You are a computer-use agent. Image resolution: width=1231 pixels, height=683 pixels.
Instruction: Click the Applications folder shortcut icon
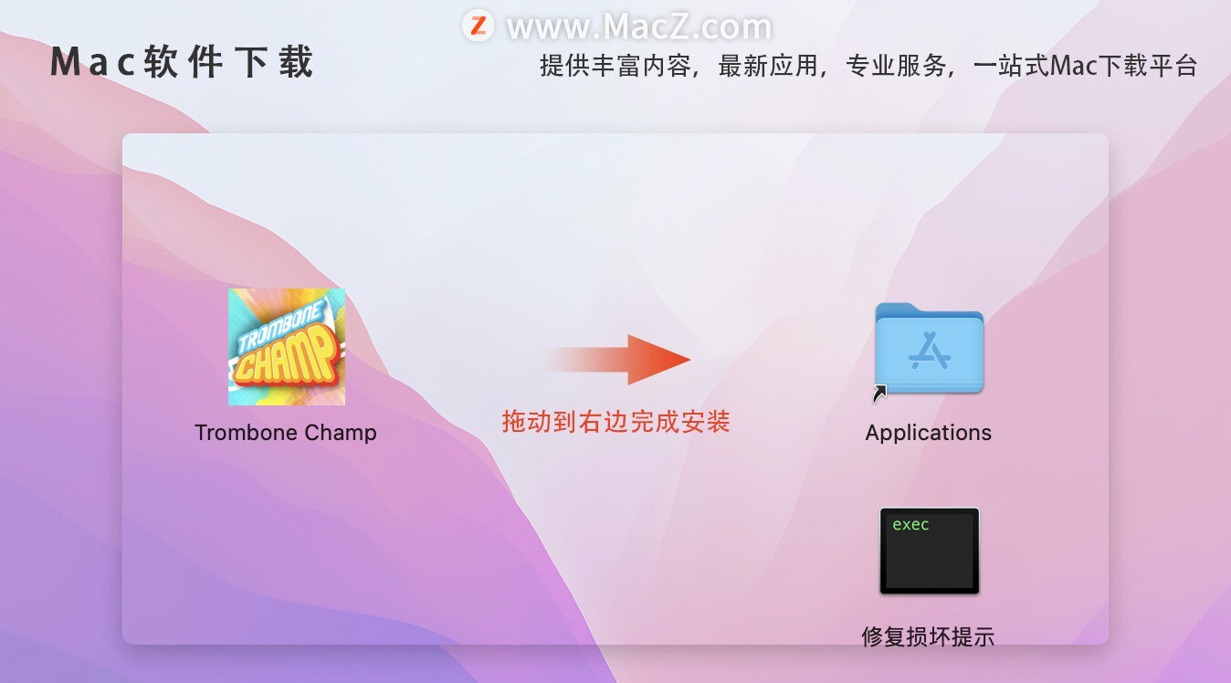tap(929, 349)
